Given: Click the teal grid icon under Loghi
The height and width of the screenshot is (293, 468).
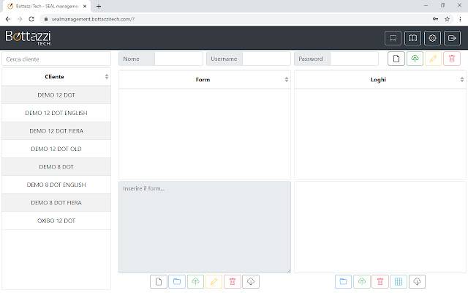Looking at the screenshot, I should [399, 281].
